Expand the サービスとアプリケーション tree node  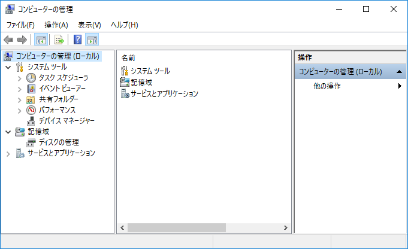[x=8, y=154]
